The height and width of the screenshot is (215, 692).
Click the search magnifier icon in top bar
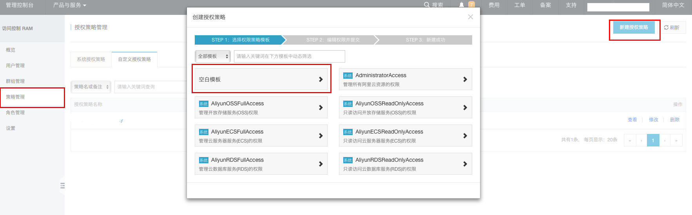[x=427, y=5]
